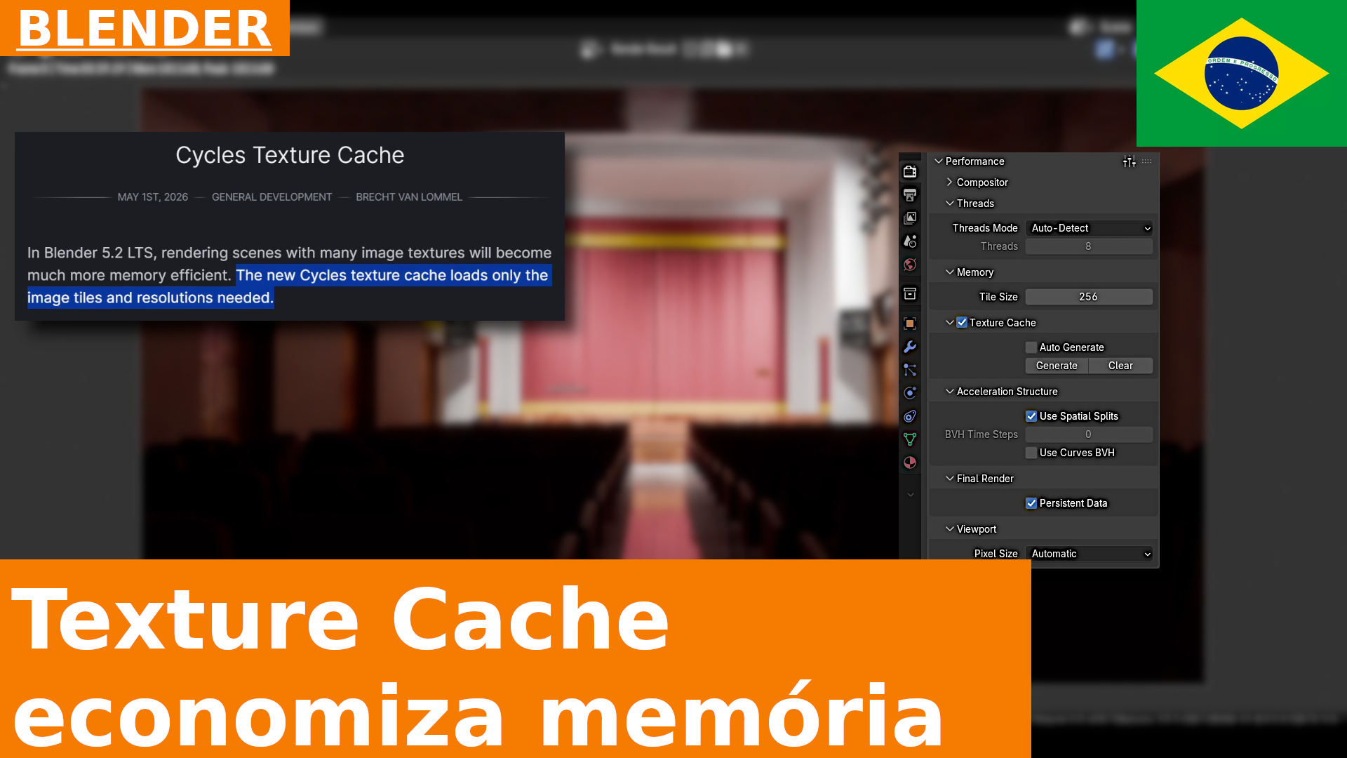Click the Performance panel drag-handle dots

1147,161
